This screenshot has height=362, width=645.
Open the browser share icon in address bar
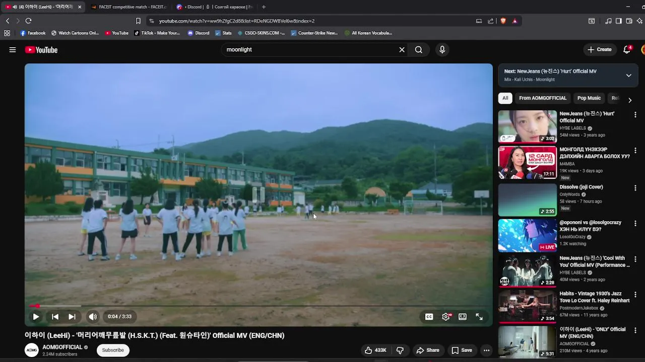491,21
